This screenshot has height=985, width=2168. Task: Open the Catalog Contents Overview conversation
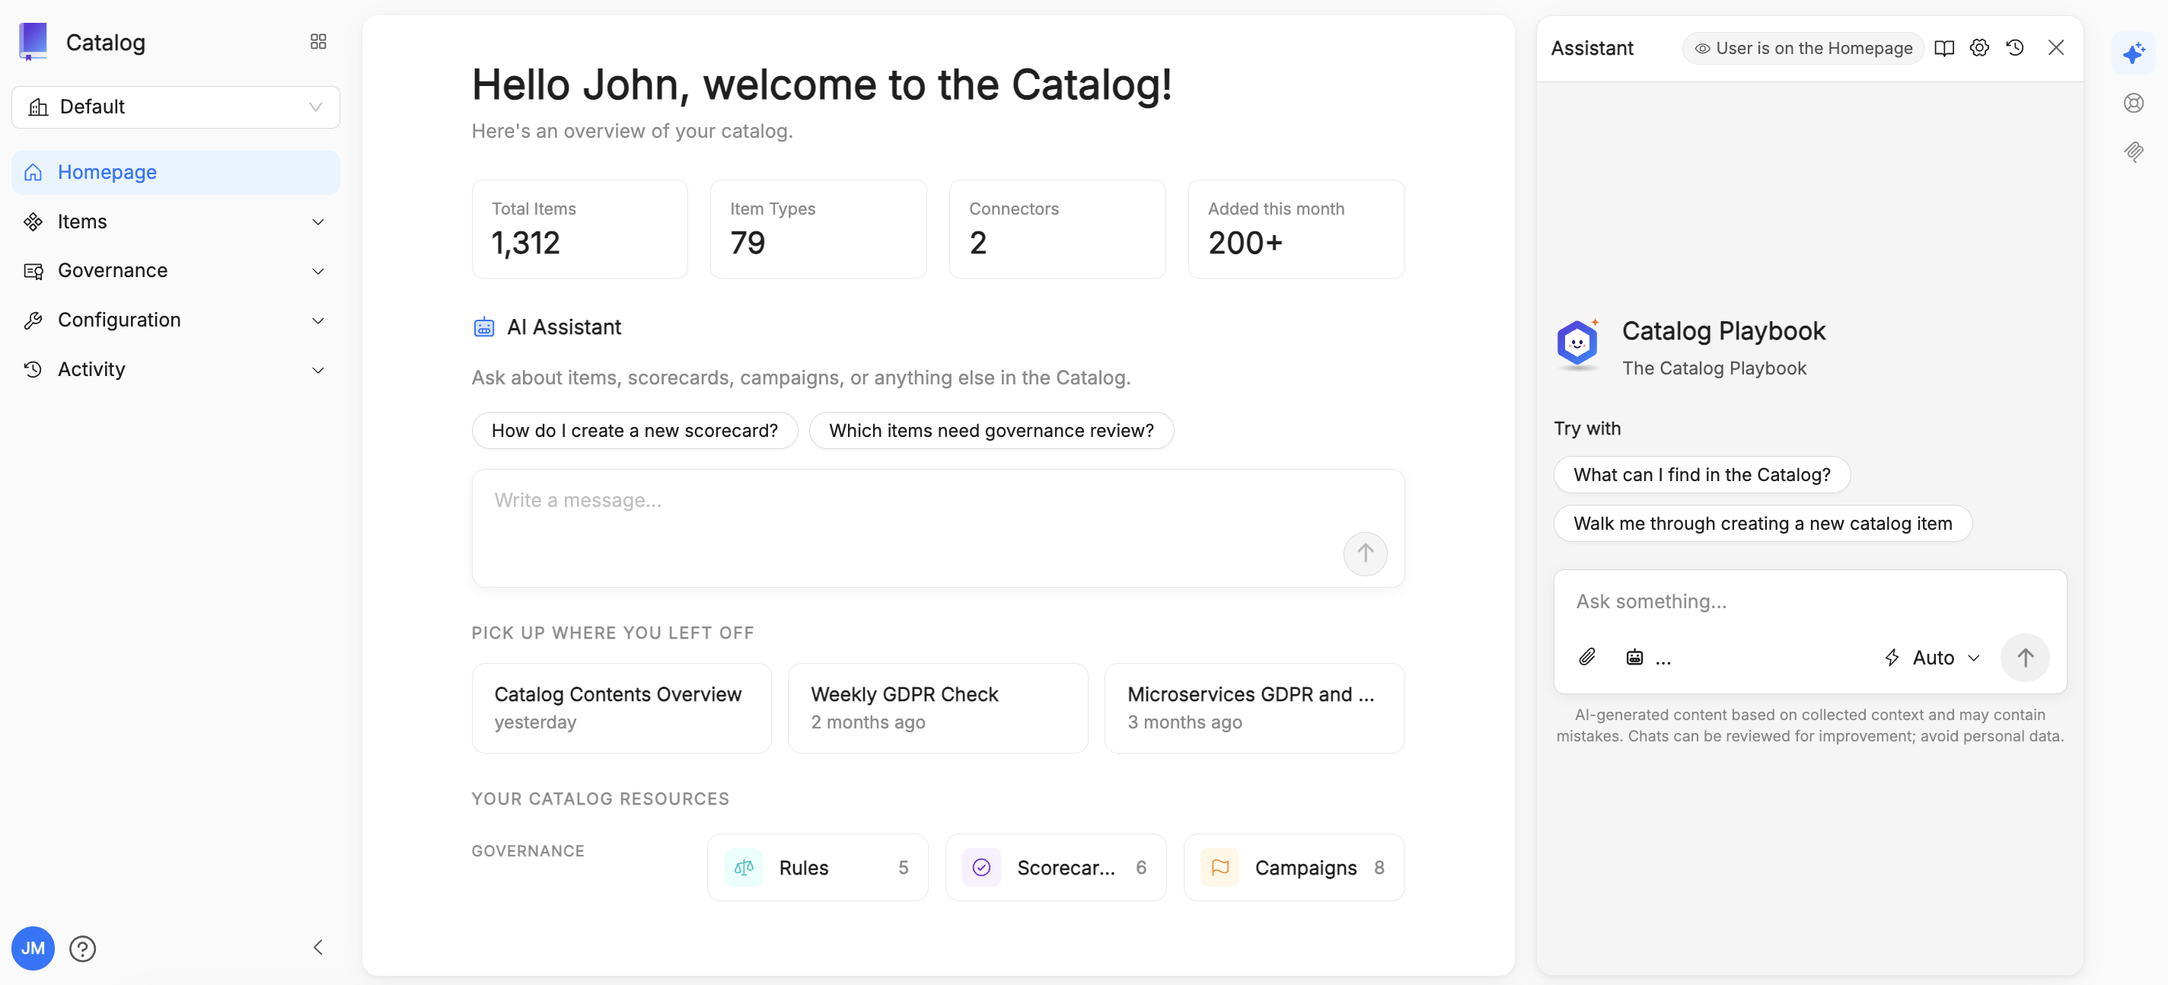(622, 708)
